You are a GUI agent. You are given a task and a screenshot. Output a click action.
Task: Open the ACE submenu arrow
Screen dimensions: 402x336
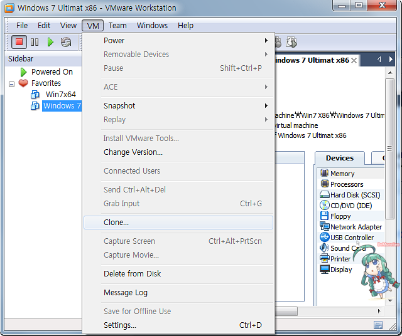[266, 87]
